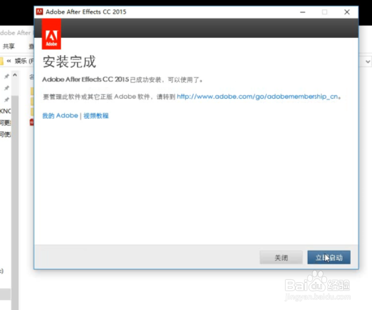The image size is (372, 310).
Task: Open the adobemembership_cn URL link
Action: coord(257,96)
